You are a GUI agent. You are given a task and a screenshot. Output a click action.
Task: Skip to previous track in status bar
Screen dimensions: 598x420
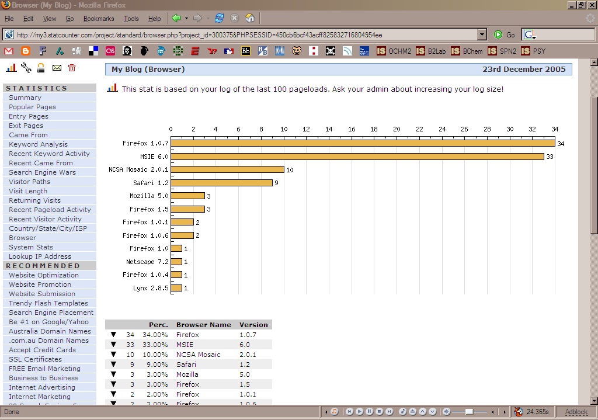point(349,412)
